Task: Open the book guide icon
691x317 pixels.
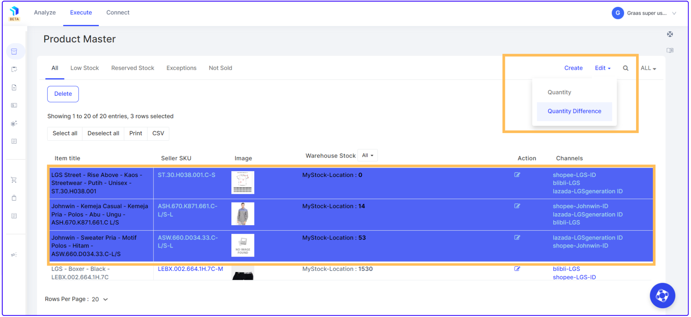Action: coord(670,50)
